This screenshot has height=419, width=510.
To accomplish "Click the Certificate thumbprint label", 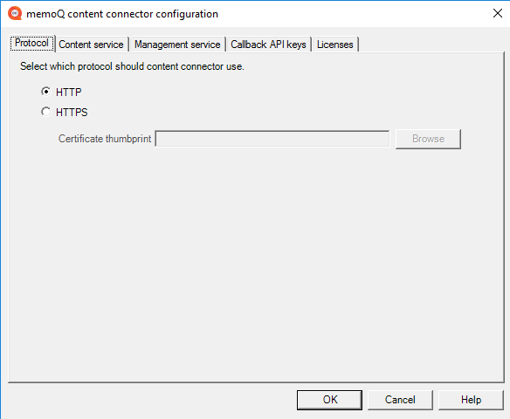I will [x=105, y=139].
